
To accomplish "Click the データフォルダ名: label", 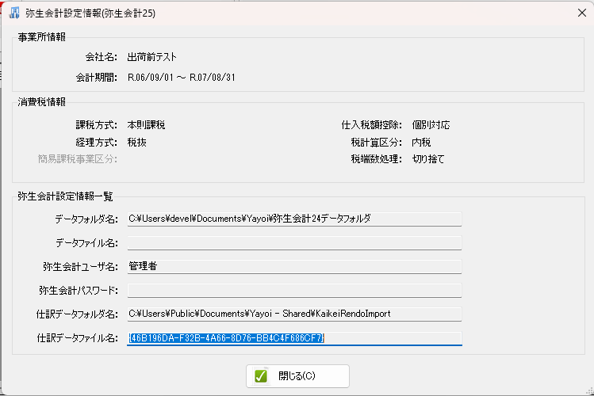I will (x=86, y=219).
